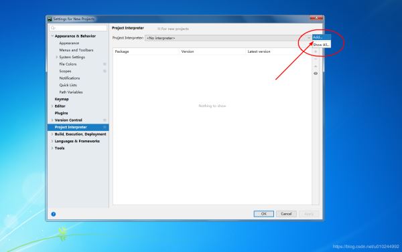Image resolution: width=402 pixels, height=252 pixels.
Task: Expand the System Settings node
Action: pyautogui.click(x=57, y=57)
